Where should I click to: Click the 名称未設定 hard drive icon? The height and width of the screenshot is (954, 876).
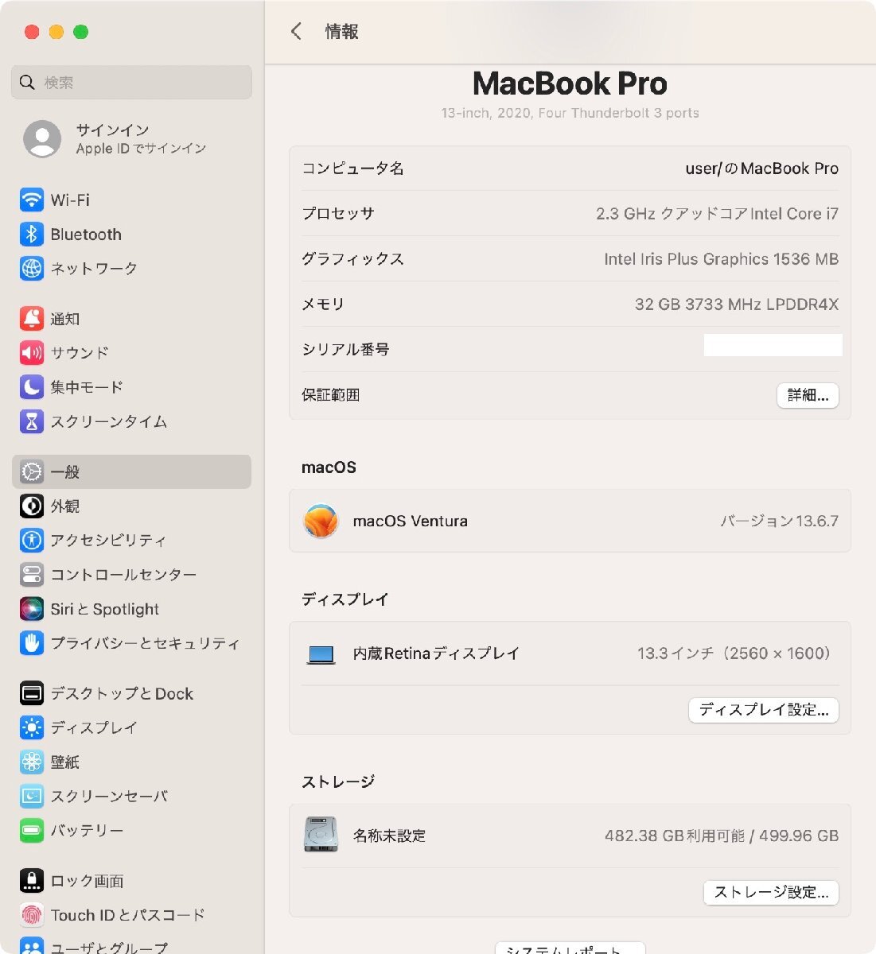point(321,835)
